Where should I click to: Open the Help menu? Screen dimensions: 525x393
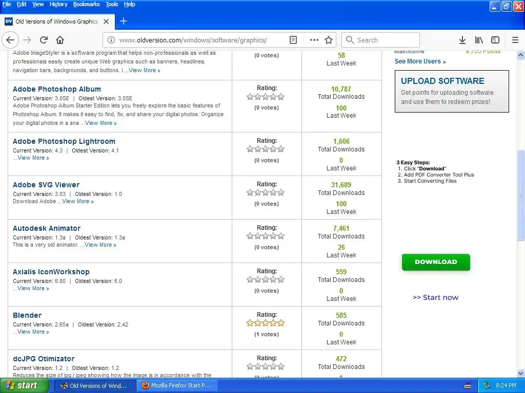[x=129, y=4]
